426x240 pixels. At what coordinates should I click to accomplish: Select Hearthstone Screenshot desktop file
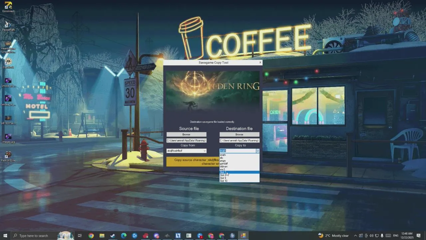(x=8, y=47)
